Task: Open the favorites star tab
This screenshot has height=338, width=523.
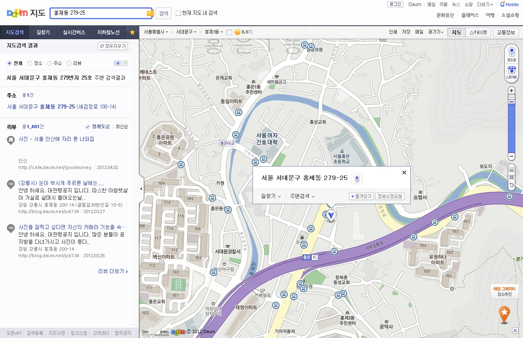Action: tap(132, 32)
